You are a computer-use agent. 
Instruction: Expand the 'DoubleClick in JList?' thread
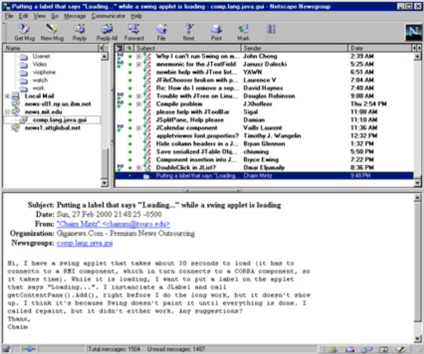139,168
